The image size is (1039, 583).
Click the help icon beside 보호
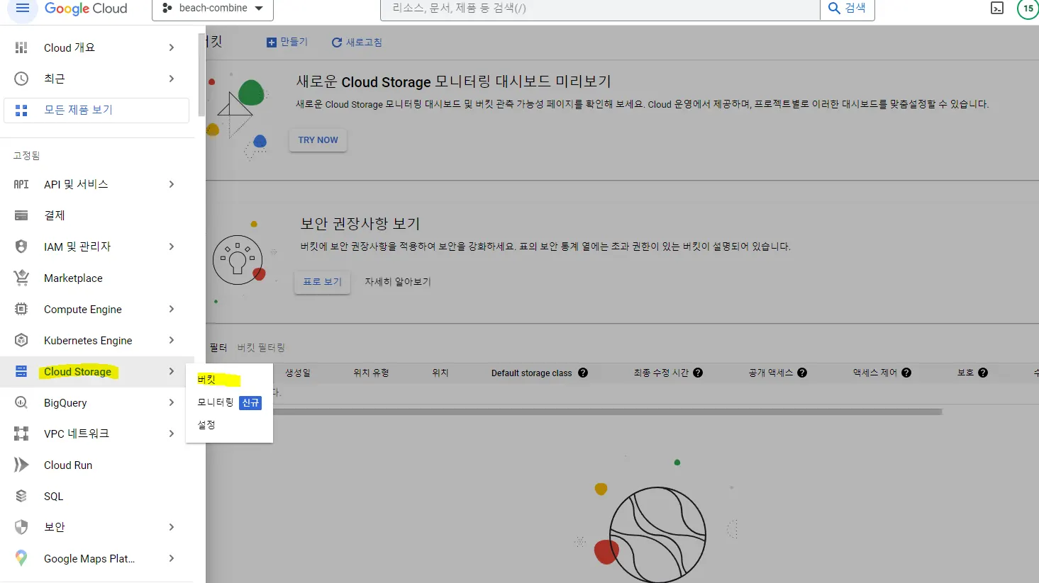pos(983,373)
